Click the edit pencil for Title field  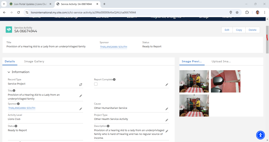tap(81, 96)
